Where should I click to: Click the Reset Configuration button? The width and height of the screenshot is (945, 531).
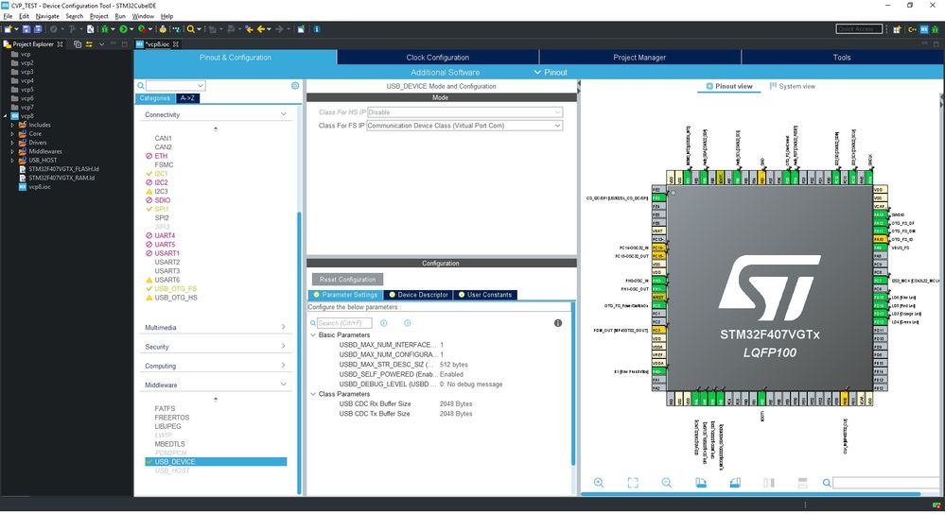point(348,280)
